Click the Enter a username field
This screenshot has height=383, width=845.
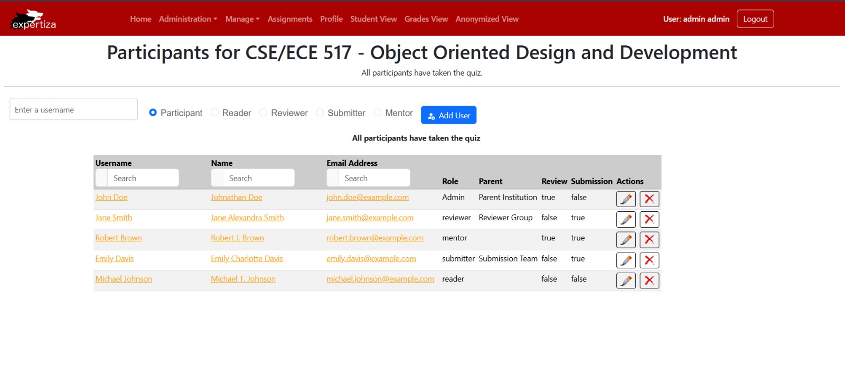click(x=74, y=109)
